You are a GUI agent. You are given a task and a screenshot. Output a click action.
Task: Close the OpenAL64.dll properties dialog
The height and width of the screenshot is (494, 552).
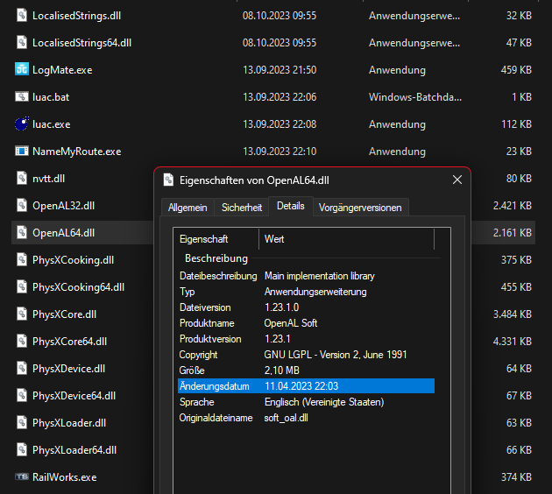457,180
